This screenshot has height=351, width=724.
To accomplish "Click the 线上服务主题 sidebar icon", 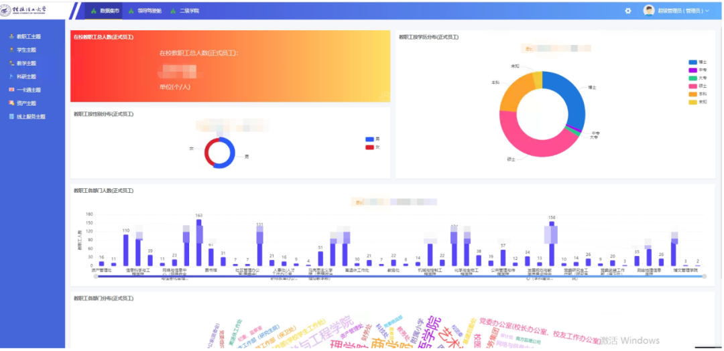I will coord(11,117).
